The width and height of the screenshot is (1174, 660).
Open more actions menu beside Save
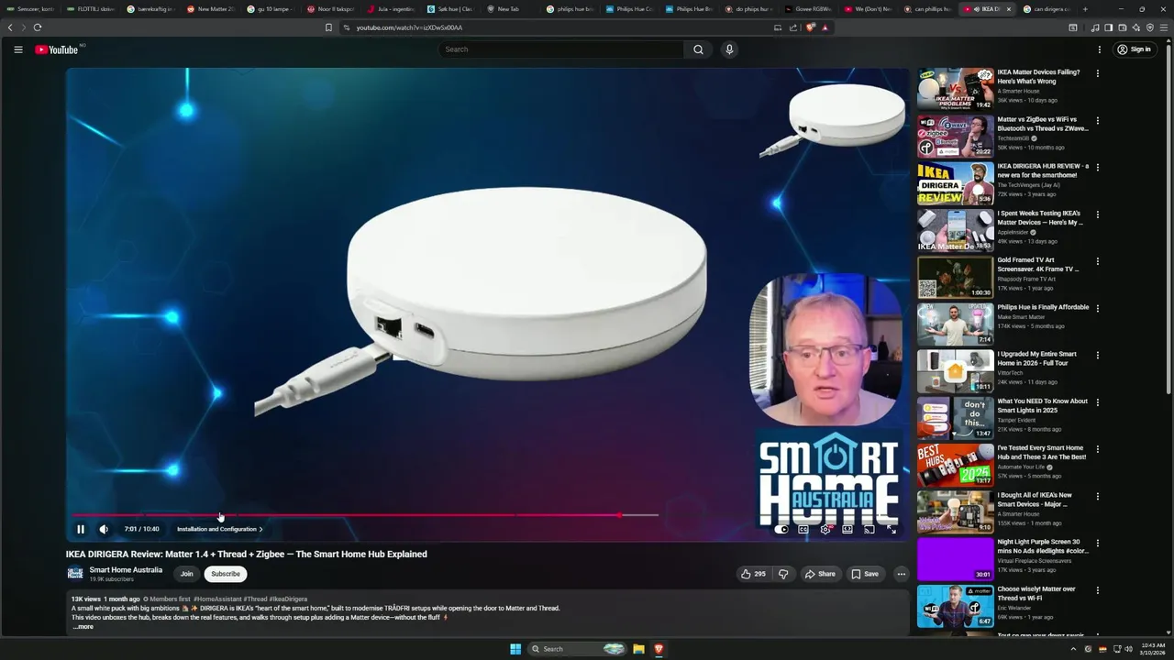pyautogui.click(x=901, y=574)
